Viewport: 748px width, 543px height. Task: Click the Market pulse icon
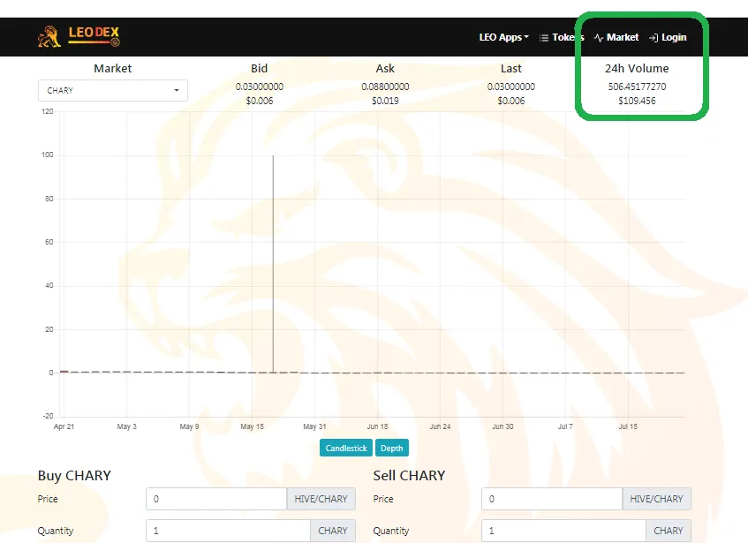coord(599,38)
